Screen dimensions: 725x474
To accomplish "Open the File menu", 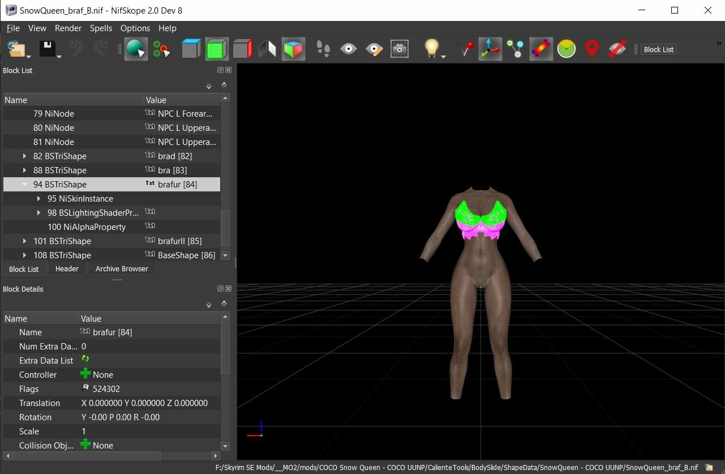I will point(13,28).
